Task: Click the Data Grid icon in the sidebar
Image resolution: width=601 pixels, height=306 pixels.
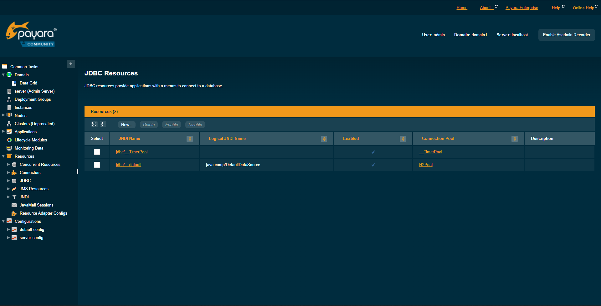Action: click(14, 83)
